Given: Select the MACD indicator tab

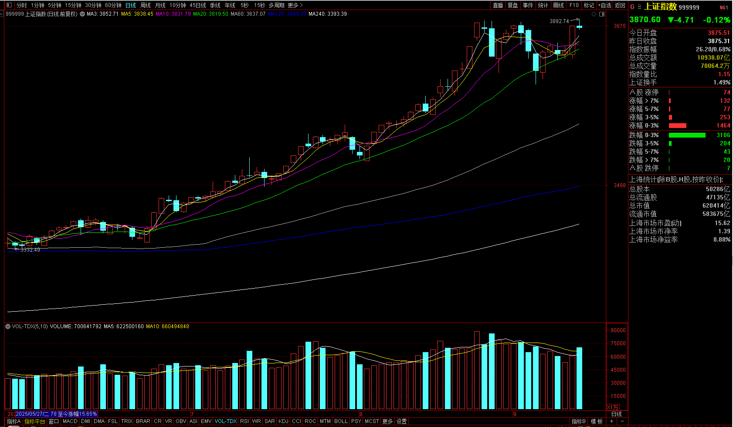Looking at the screenshot, I should point(70,421).
